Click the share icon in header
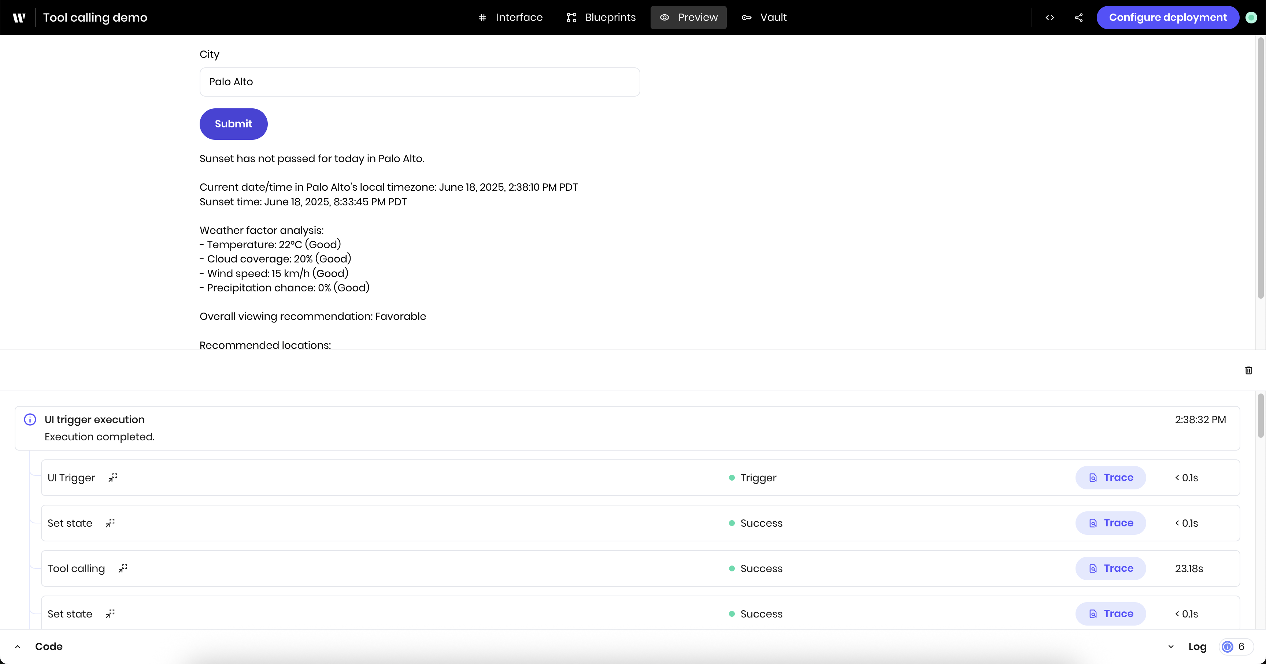 1079,18
